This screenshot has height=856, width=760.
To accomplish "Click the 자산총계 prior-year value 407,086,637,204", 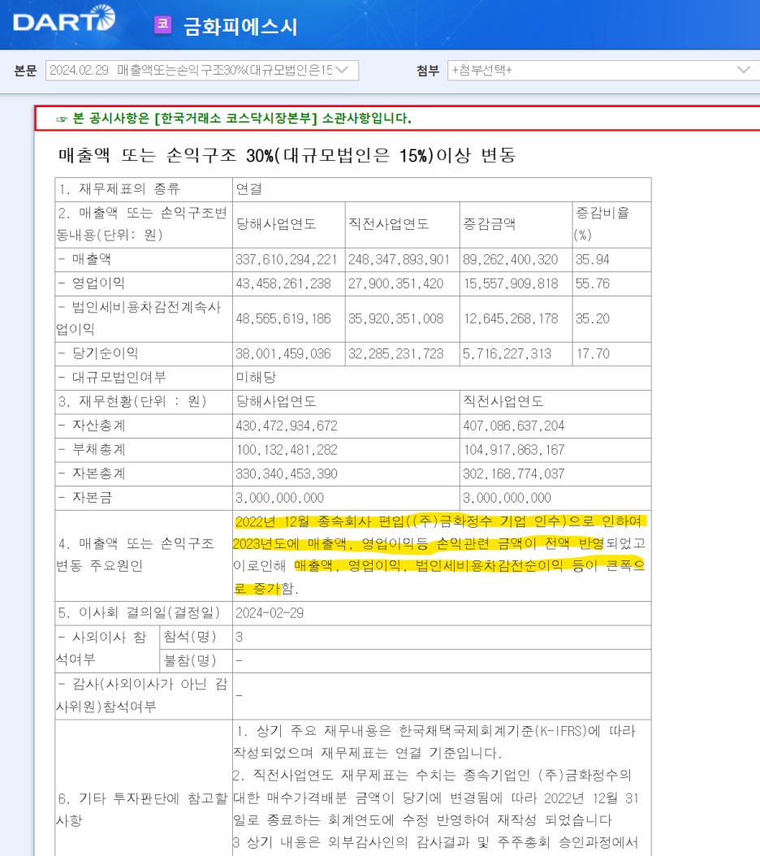I will 514,426.
